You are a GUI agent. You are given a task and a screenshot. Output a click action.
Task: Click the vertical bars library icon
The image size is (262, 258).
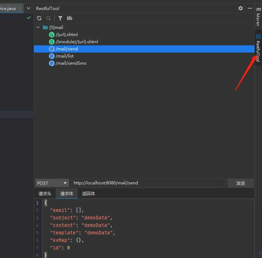coord(70,18)
